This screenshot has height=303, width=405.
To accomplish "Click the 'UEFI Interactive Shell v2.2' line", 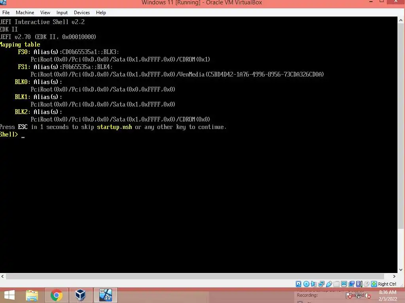I will (42, 22).
